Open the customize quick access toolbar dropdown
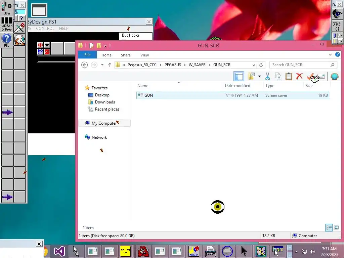The width and height of the screenshot is (344, 258). [105, 46]
